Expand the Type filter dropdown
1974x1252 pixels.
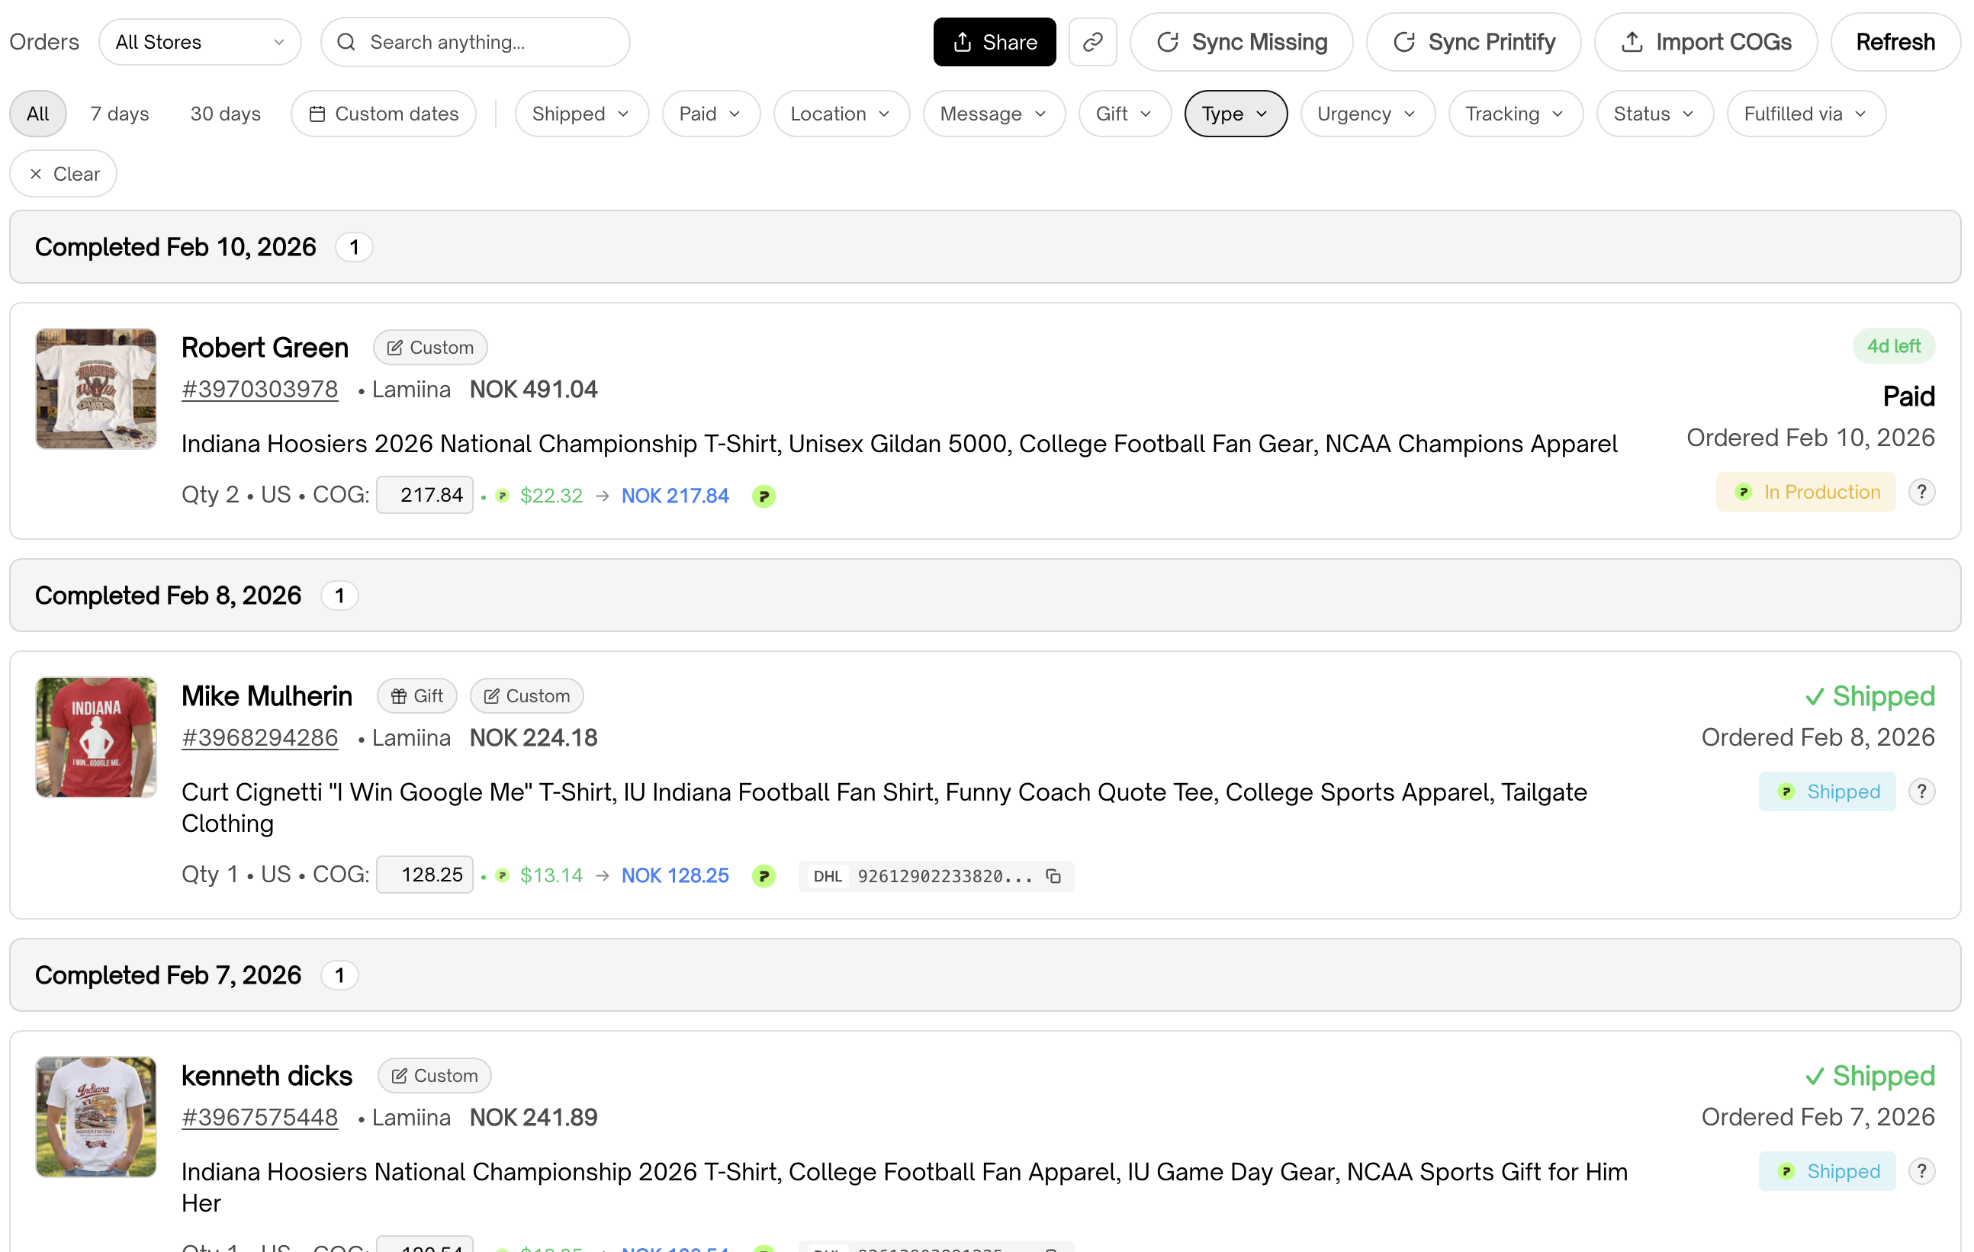(x=1235, y=114)
